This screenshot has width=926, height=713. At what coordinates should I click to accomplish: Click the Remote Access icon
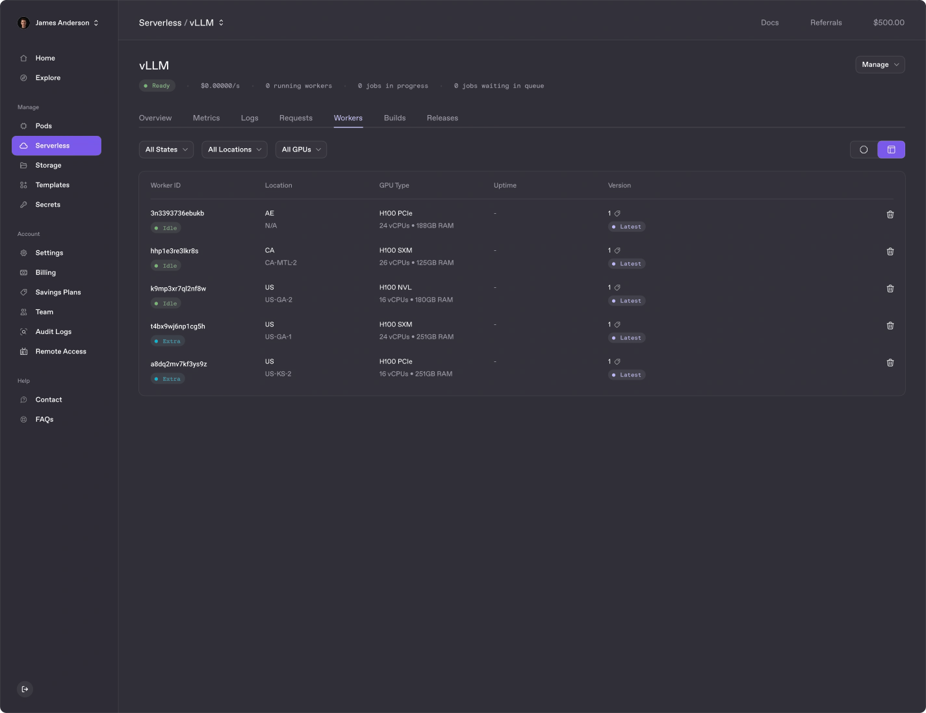(x=23, y=352)
